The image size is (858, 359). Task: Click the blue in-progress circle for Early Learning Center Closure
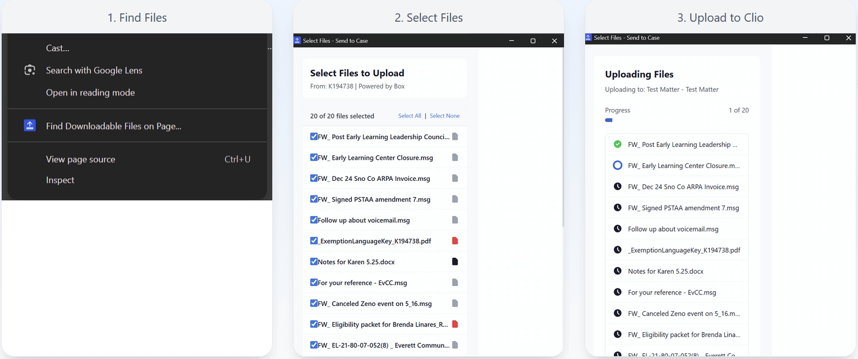[617, 166]
